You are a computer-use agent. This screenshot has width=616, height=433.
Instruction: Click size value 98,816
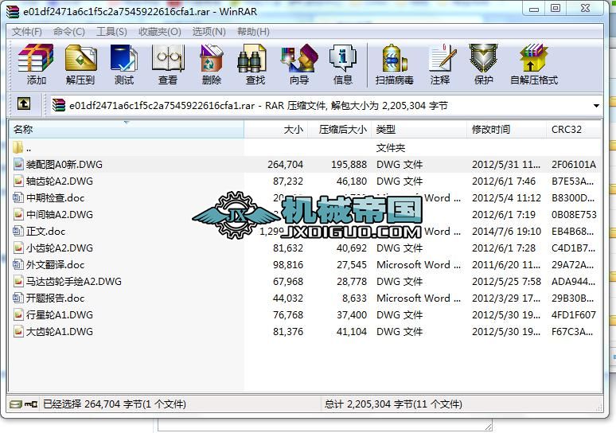point(288,264)
